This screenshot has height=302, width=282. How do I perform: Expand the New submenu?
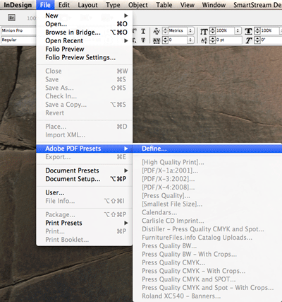click(x=85, y=16)
